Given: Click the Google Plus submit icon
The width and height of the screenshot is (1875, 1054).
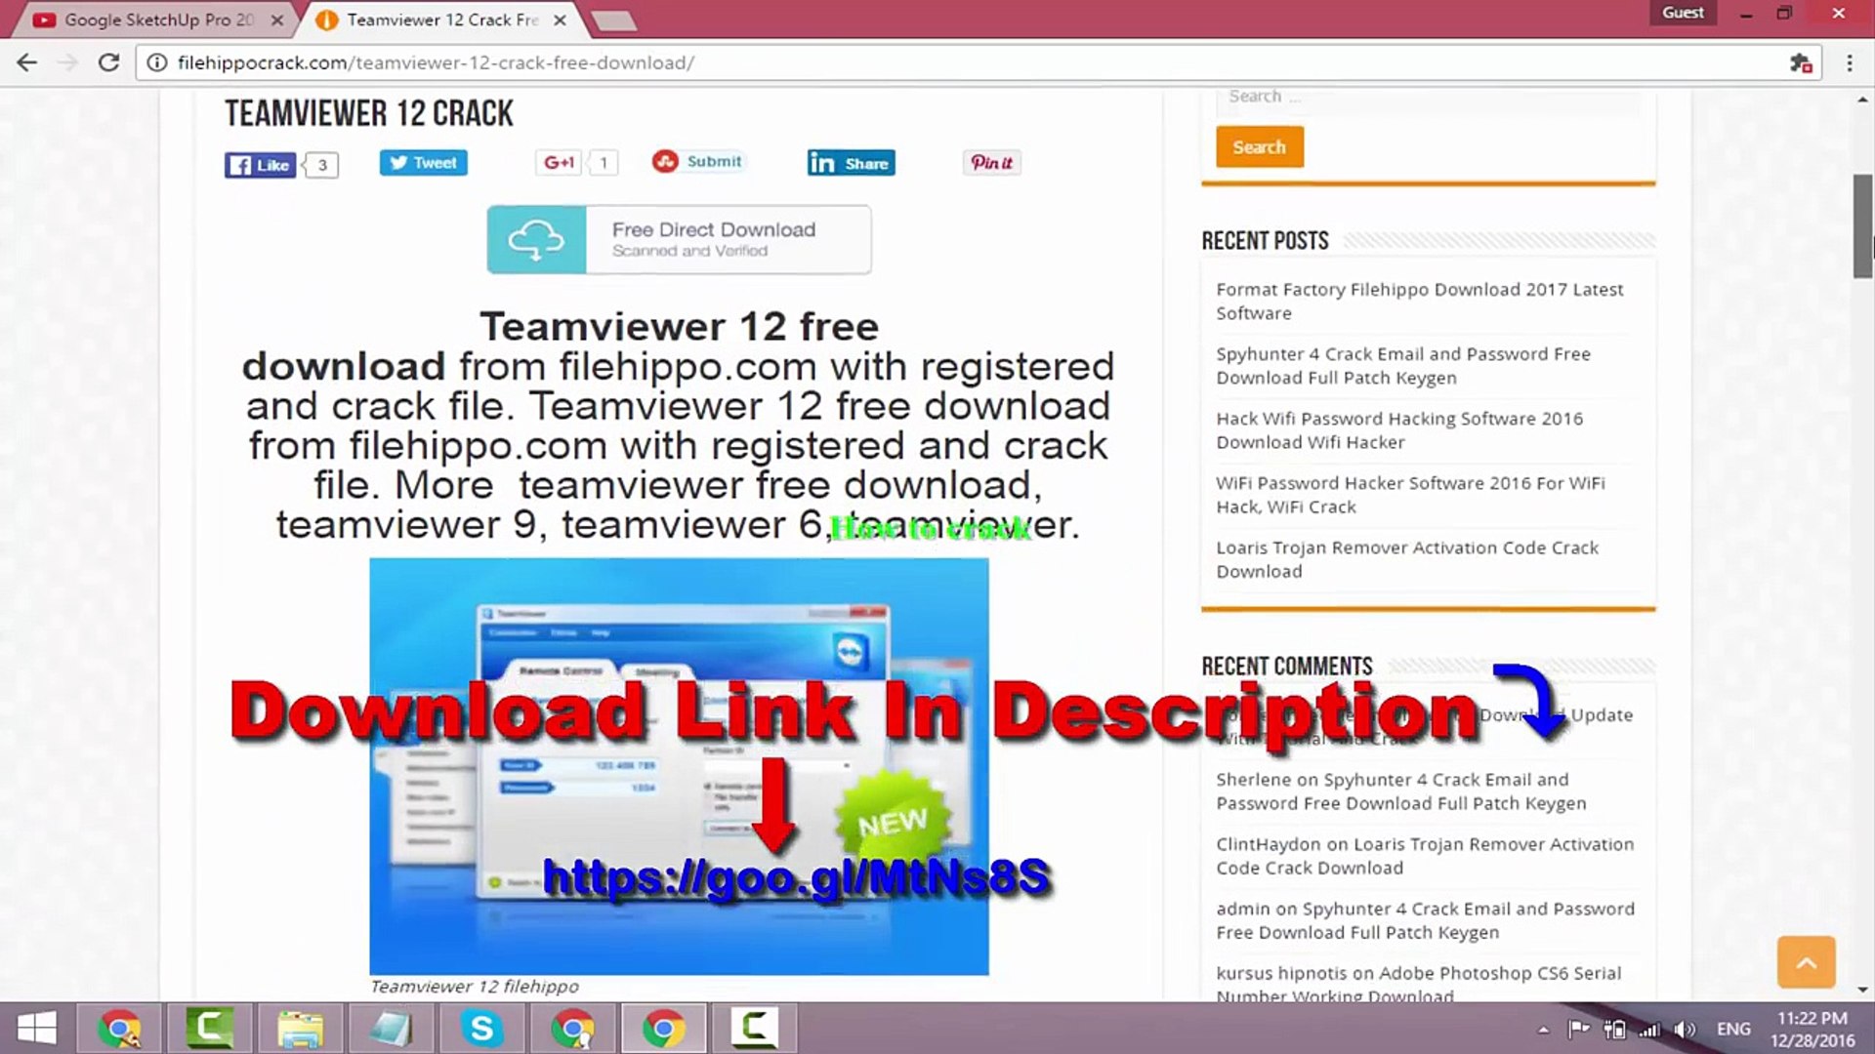Looking at the screenshot, I should point(559,161).
